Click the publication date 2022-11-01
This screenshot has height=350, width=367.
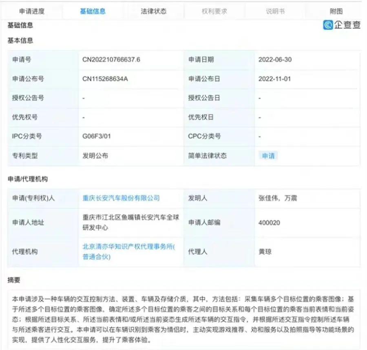[x=274, y=79]
